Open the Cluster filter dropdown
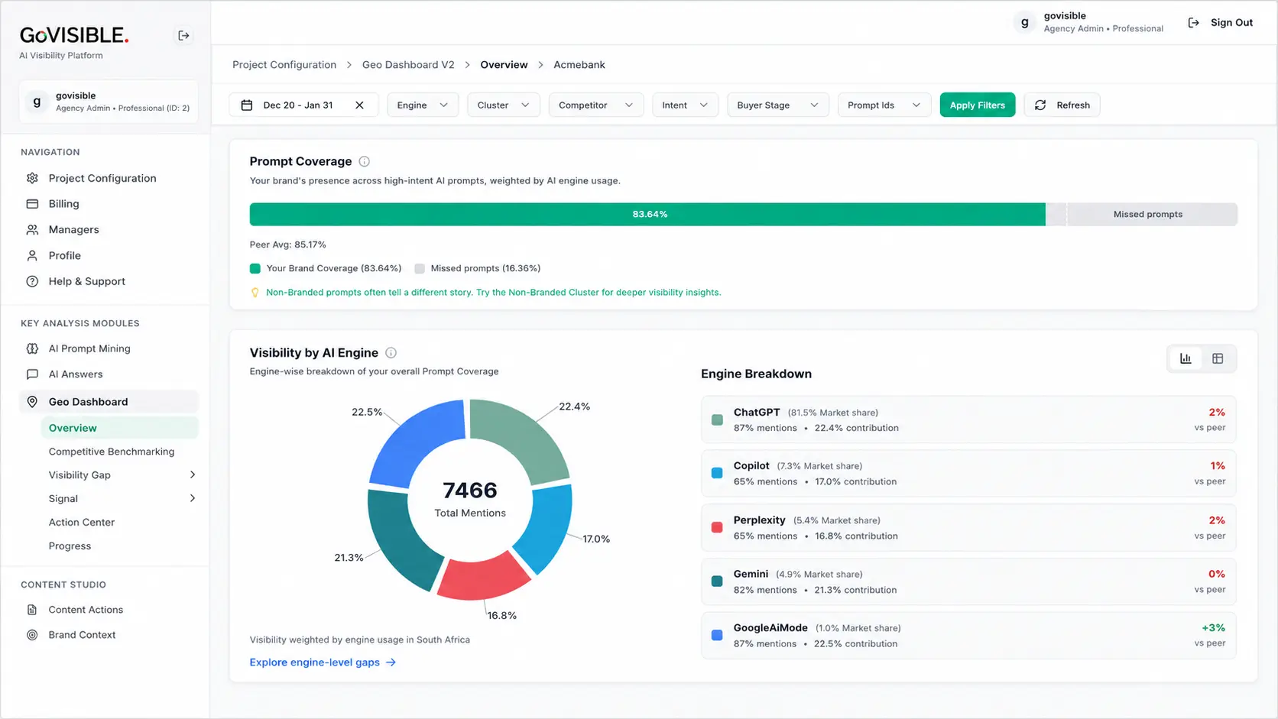This screenshot has height=719, width=1278. pos(504,105)
